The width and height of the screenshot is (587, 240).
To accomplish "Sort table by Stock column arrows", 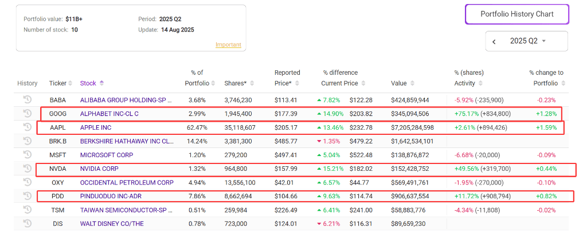I will click(x=102, y=83).
